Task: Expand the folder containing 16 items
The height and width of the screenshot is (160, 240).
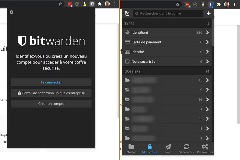Action: click(x=207, y=99)
